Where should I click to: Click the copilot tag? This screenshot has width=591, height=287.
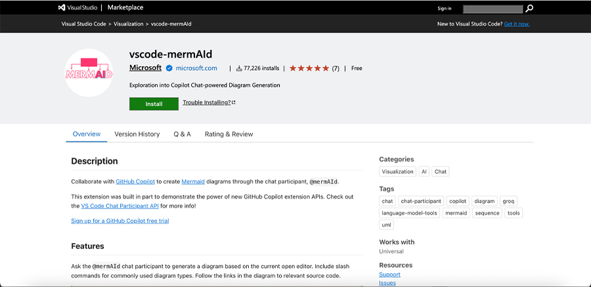pyautogui.click(x=458, y=201)
